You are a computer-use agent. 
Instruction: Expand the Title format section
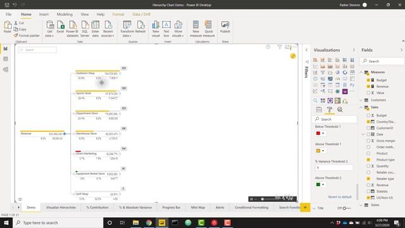(x=314, y=208)
